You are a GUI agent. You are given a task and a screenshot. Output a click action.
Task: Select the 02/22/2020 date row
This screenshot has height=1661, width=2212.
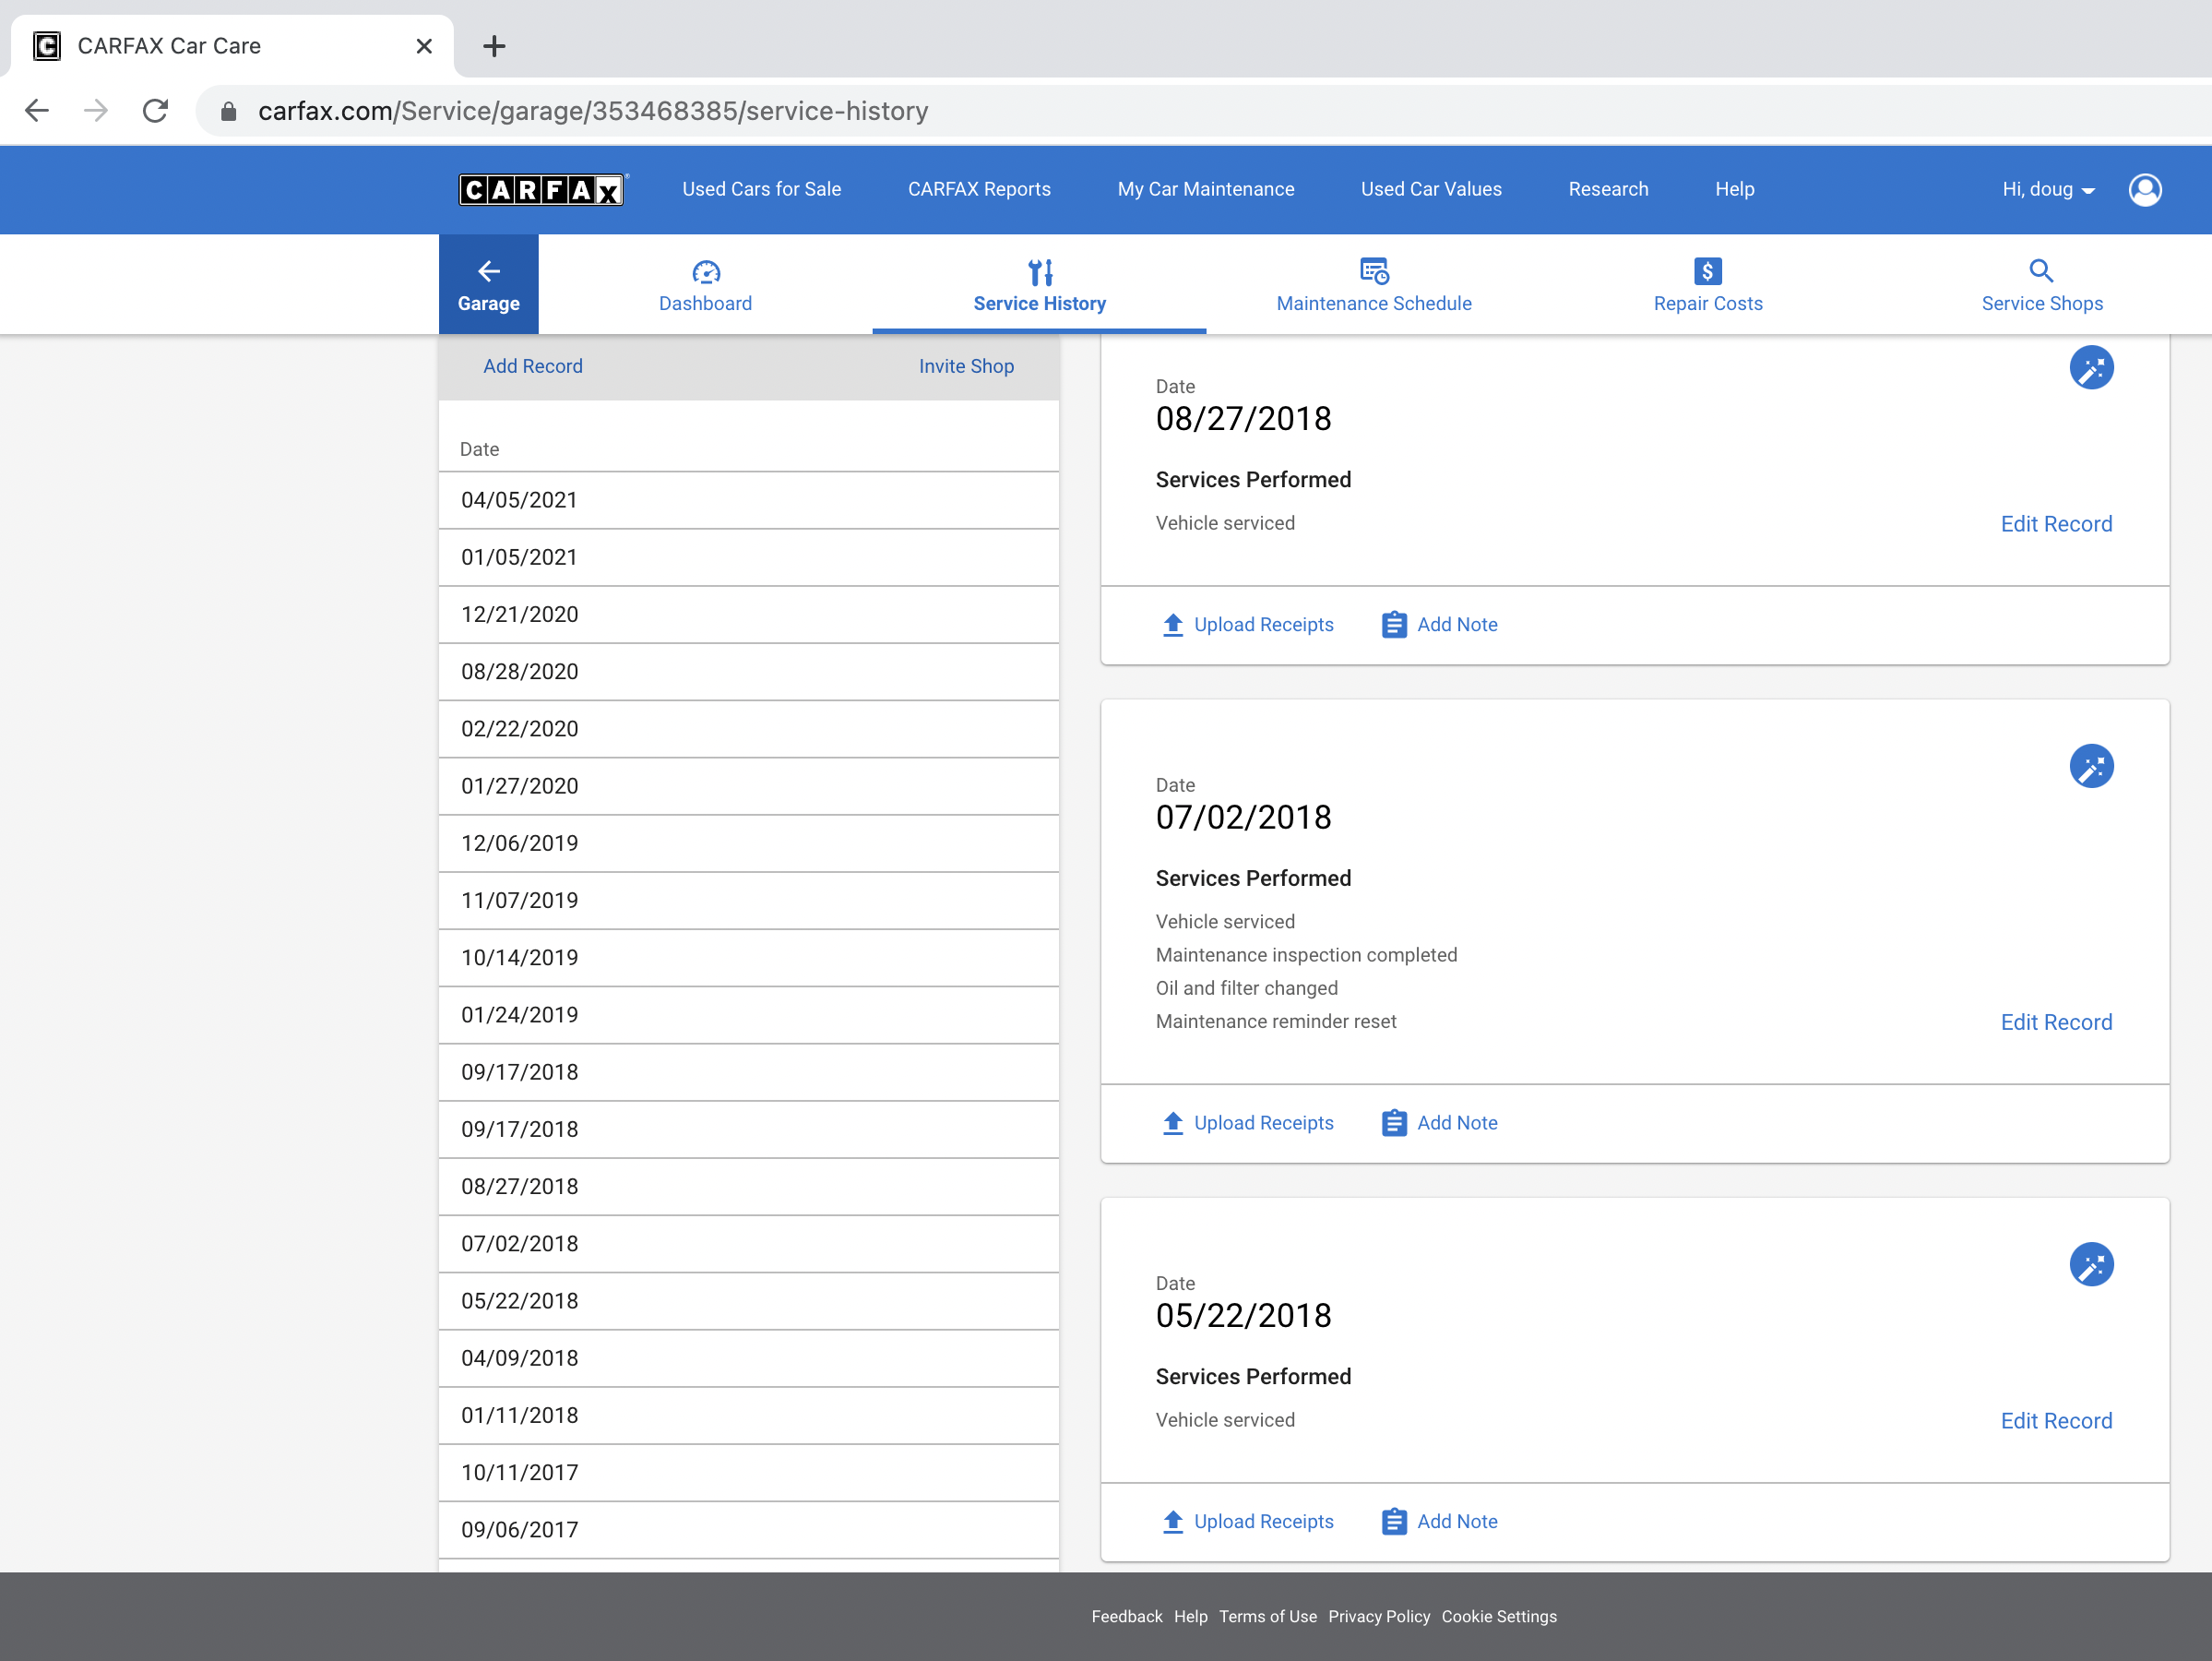(x=748, y=728)
